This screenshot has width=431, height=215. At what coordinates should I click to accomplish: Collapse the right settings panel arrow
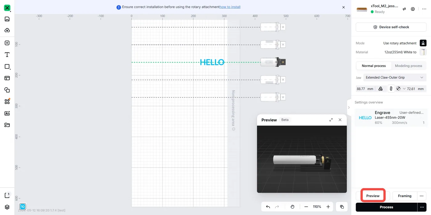[x=349, y=107]
